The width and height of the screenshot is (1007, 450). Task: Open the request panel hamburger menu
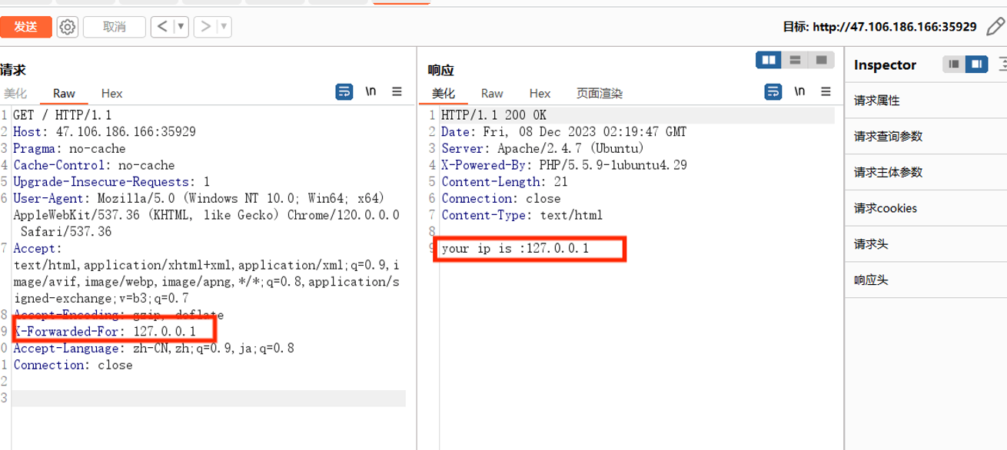397,91
